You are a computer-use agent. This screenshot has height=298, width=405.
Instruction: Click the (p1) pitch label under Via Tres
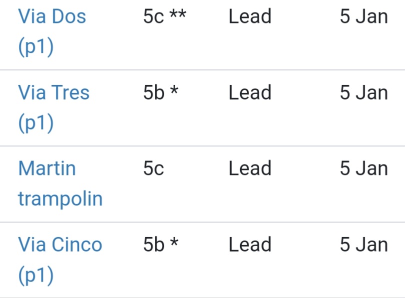35,123
